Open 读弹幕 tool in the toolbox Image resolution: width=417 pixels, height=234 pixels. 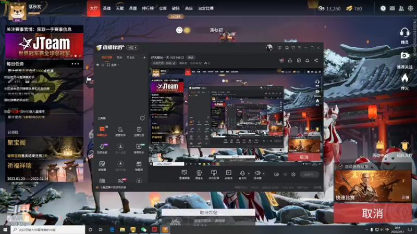[x=102, y=165]
